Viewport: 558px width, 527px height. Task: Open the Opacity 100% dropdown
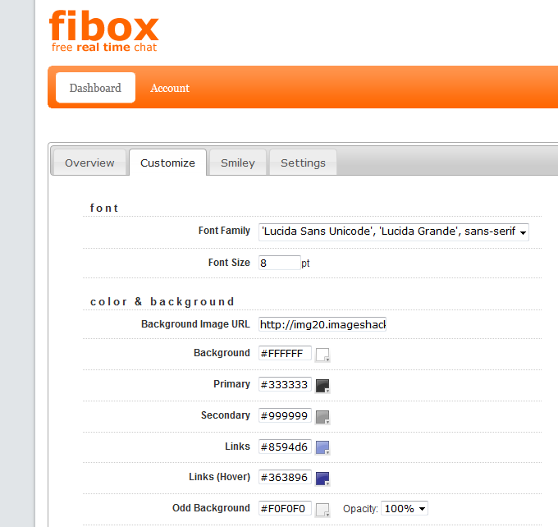(405, 508)
